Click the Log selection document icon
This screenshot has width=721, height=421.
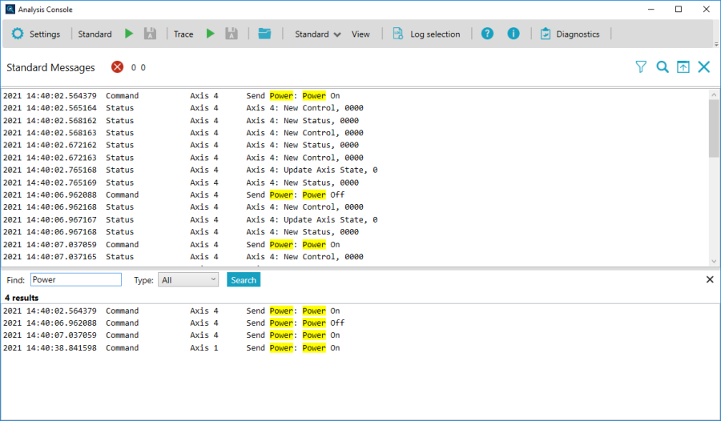click(397, 34)
